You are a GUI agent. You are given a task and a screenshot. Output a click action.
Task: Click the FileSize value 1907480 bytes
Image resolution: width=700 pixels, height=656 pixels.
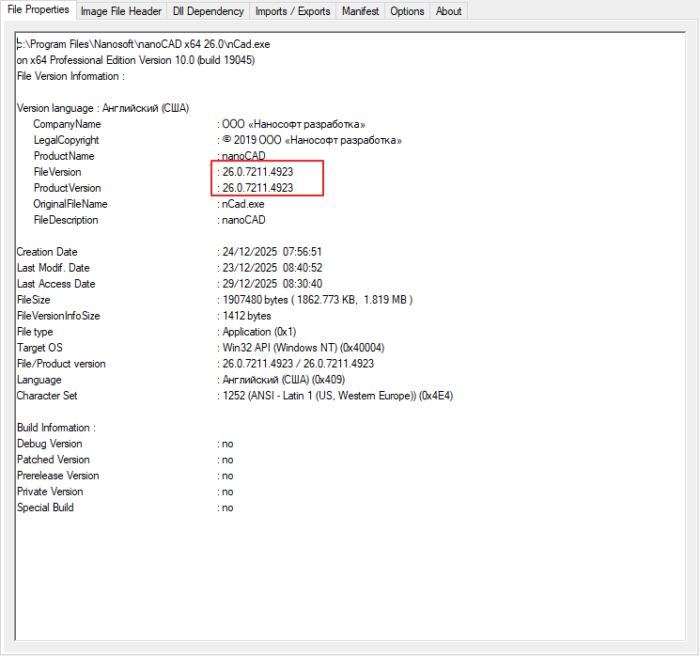coord(317,300)
